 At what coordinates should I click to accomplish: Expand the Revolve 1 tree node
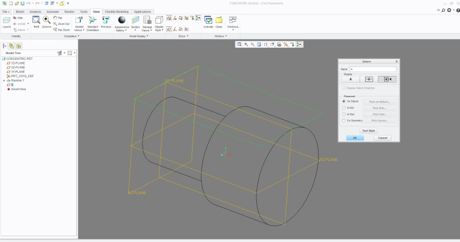click(x=4, y=80)
